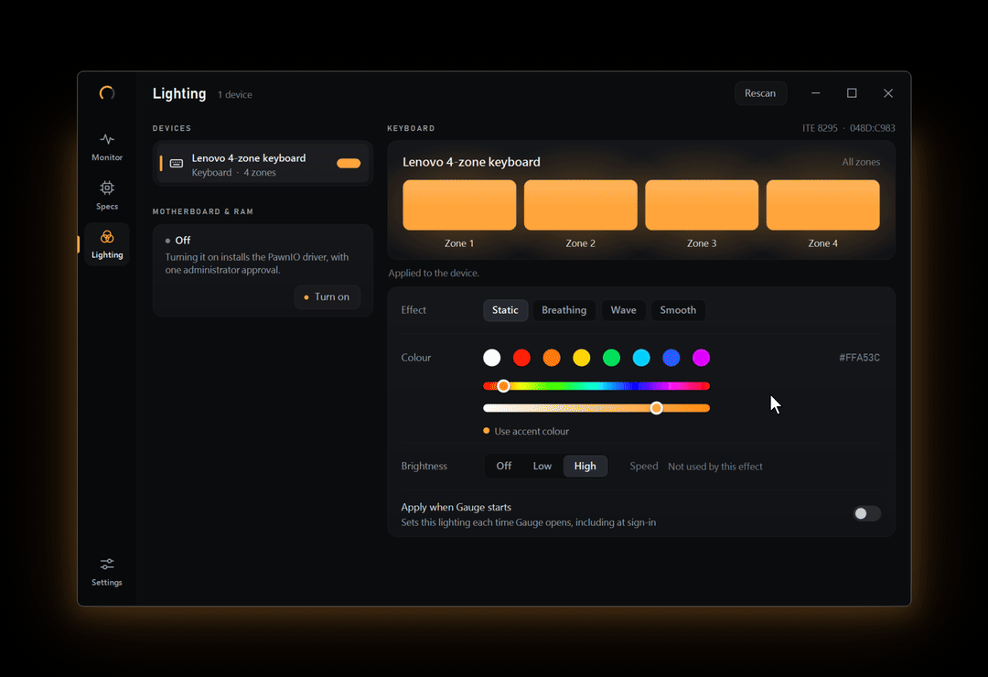Toggle Apply when Gauge starts switch
This screenshot has width=988, height=677.
866,514
